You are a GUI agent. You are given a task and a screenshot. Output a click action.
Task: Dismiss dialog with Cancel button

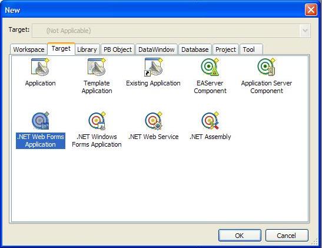(287, 236)
